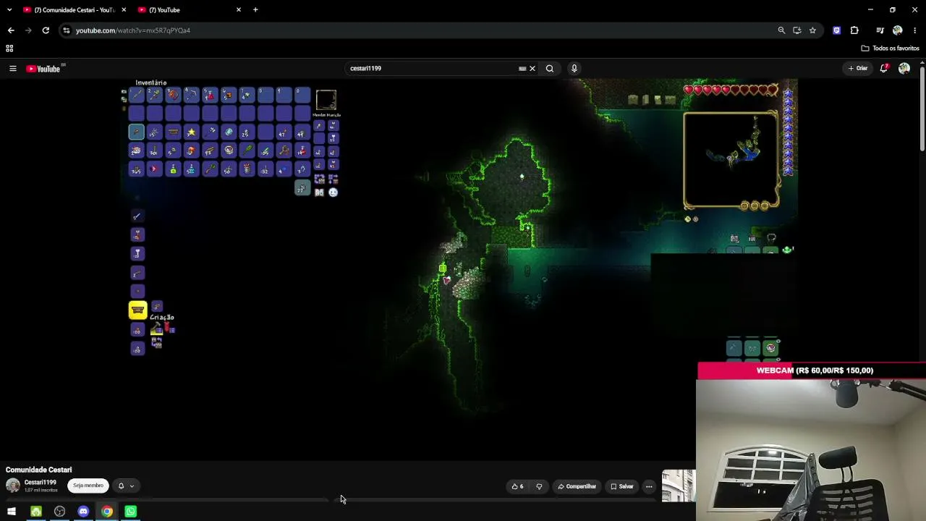This screenshot has width=926, height=521.
Task: Like the video with thumbs up
Action: (517, 486)
